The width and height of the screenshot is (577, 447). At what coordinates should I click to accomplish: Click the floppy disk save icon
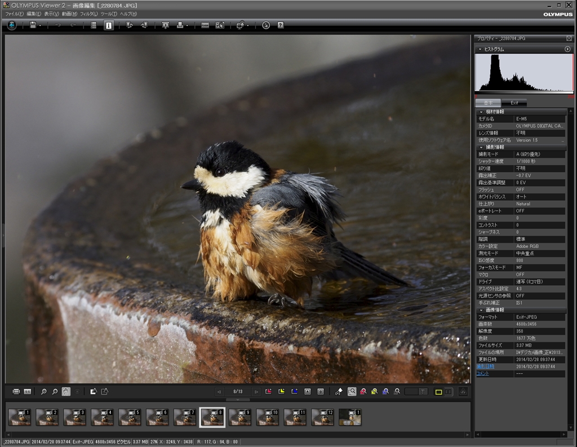(33, 25)
